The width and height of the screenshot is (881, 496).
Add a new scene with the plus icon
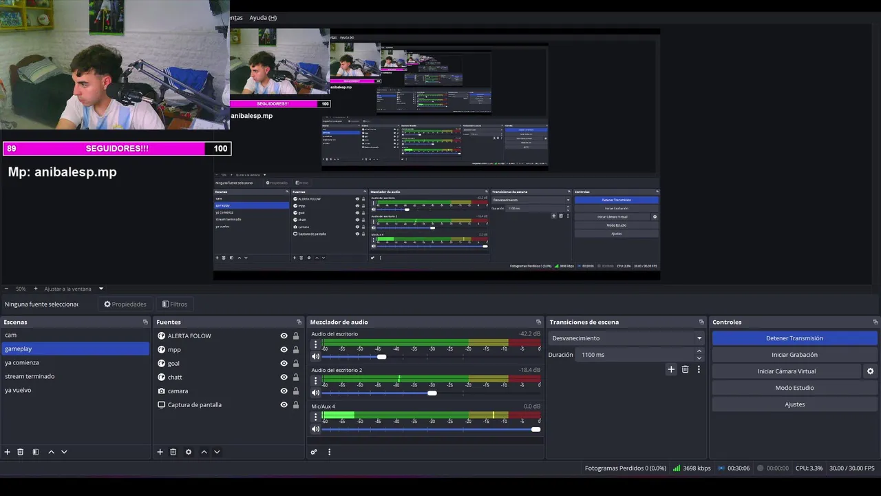pyautogui.click(x=8, y=452)
